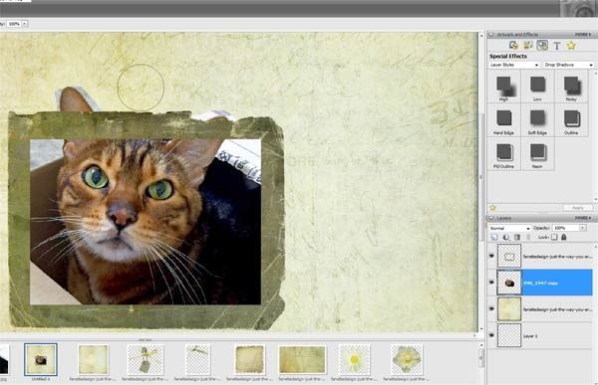Screen dimensions: 598x385
Task: Open the Layers panel MORE menu
Action: coord(583,218)
